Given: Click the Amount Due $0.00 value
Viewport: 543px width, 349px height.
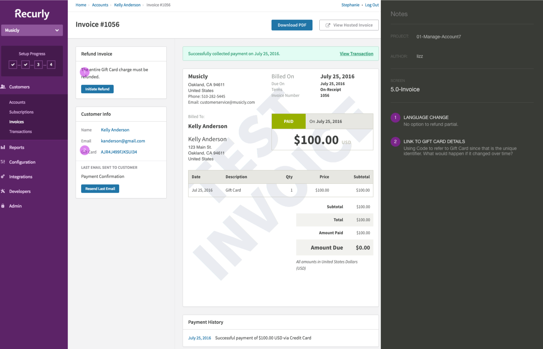Looking at the screenshot, I should coord(363,248).
